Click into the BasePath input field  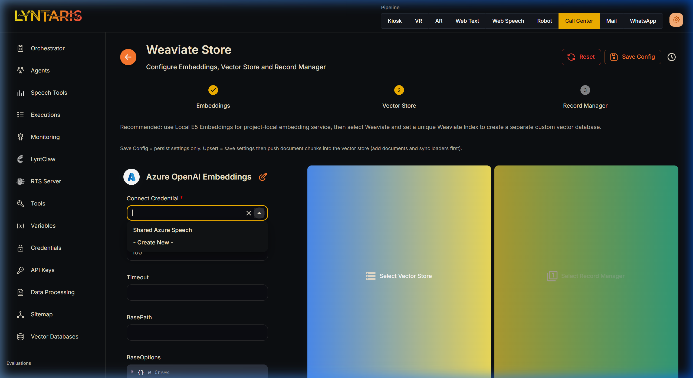197,333
